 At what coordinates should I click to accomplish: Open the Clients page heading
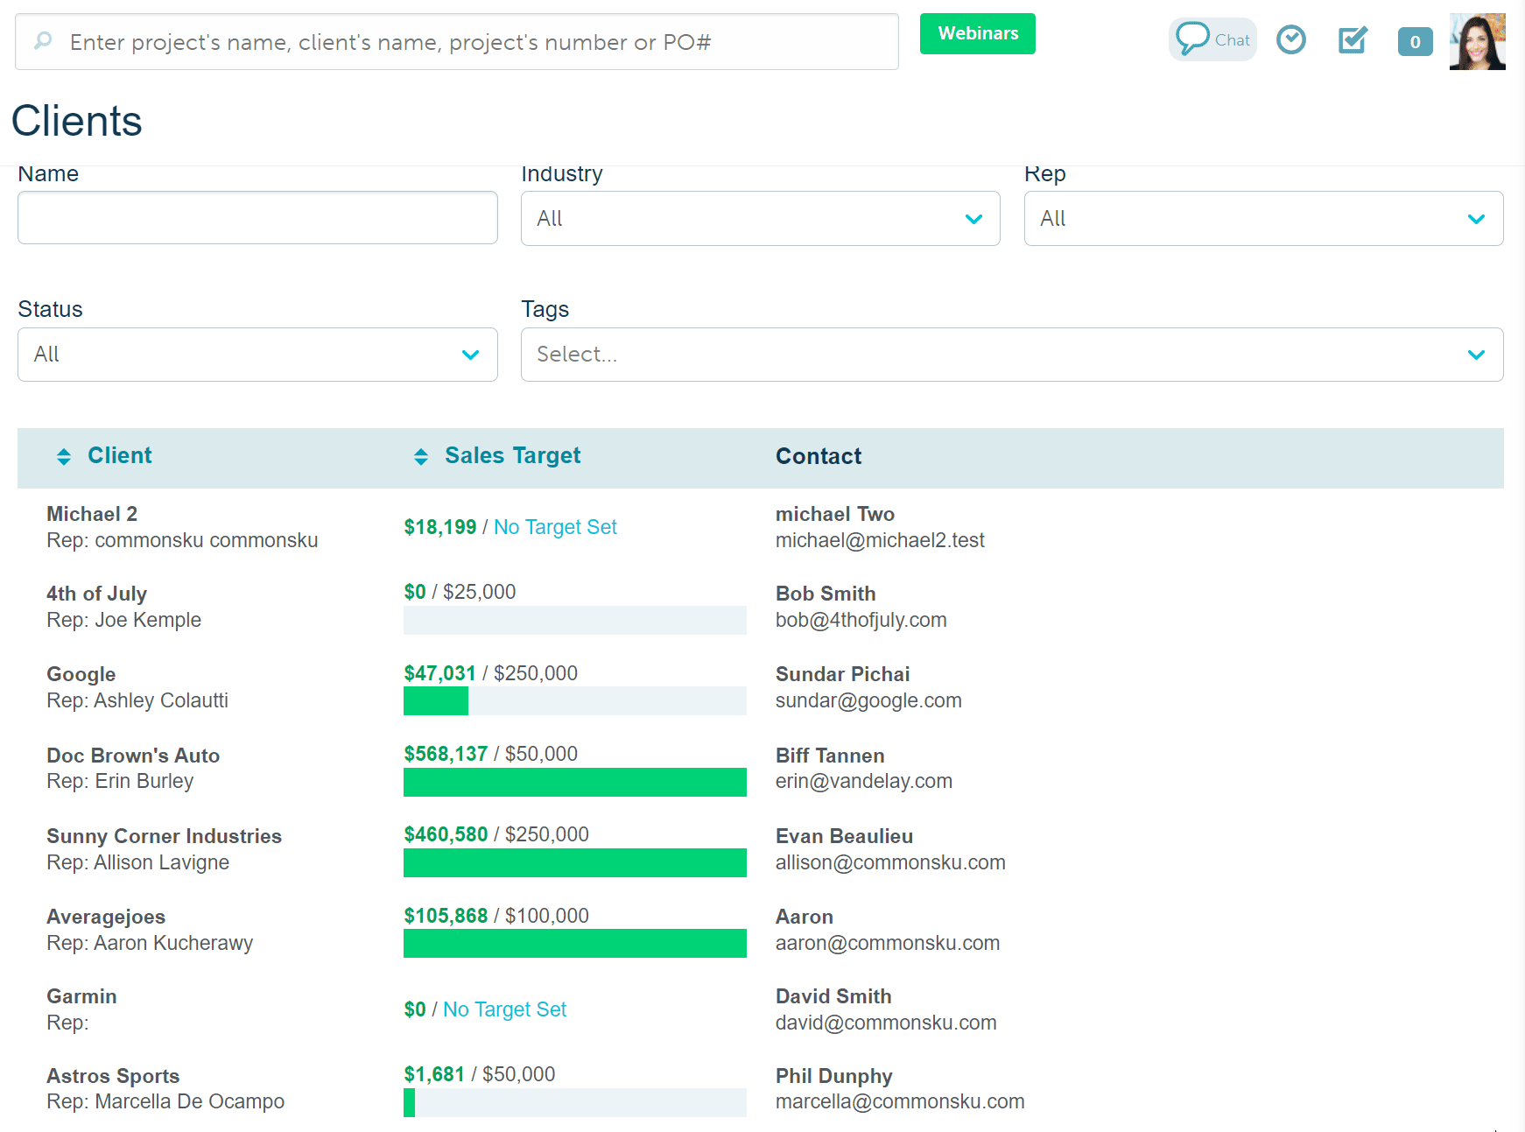coord(76,121)
